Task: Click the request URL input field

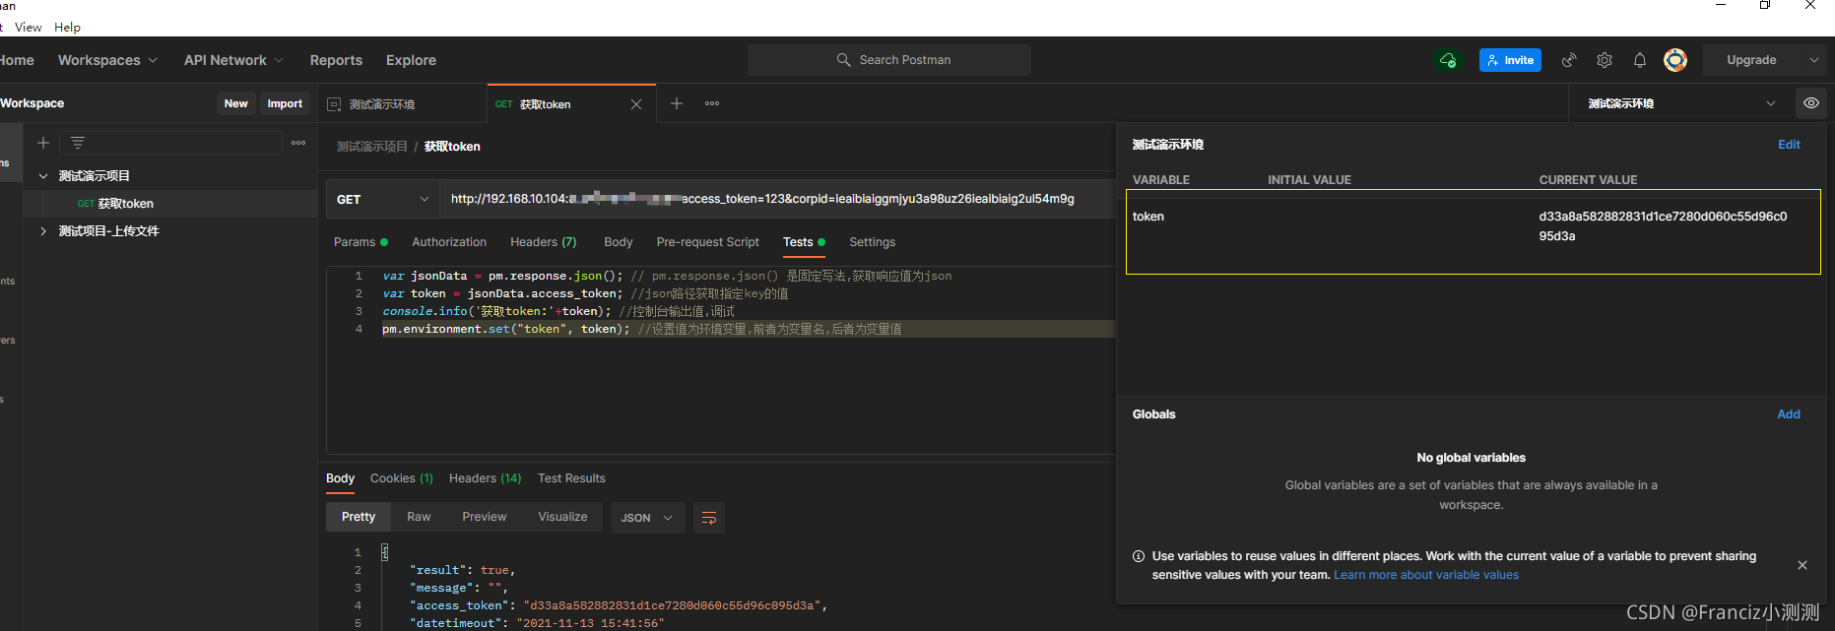Action: point(776,199)
